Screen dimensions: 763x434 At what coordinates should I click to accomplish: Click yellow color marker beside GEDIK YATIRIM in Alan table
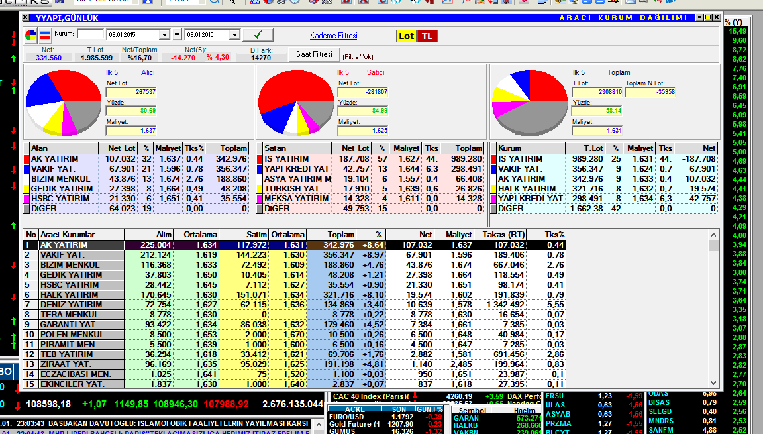click(x=26, y=189)
